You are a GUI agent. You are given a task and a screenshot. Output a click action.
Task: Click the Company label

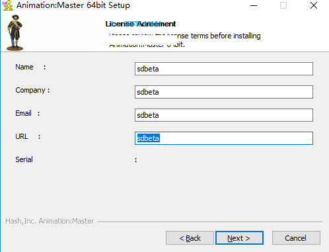[30, 90]
